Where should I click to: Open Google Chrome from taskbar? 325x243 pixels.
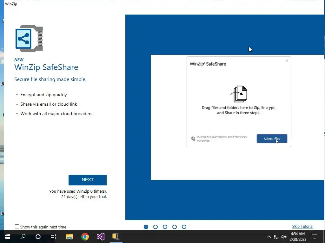pyautogui.click(x=85, y=237)
